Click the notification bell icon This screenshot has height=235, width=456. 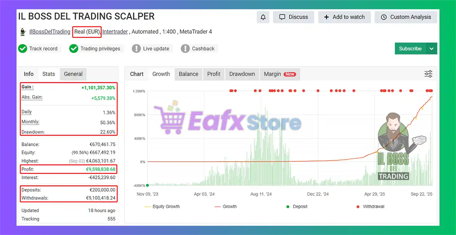[263, 17]
